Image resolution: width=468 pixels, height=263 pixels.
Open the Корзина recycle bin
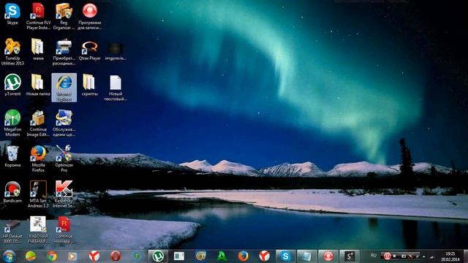coord(12,156)
